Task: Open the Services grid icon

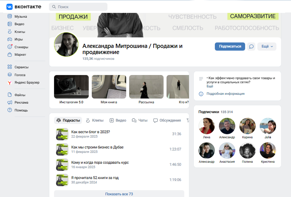Action: coord(10,67)
